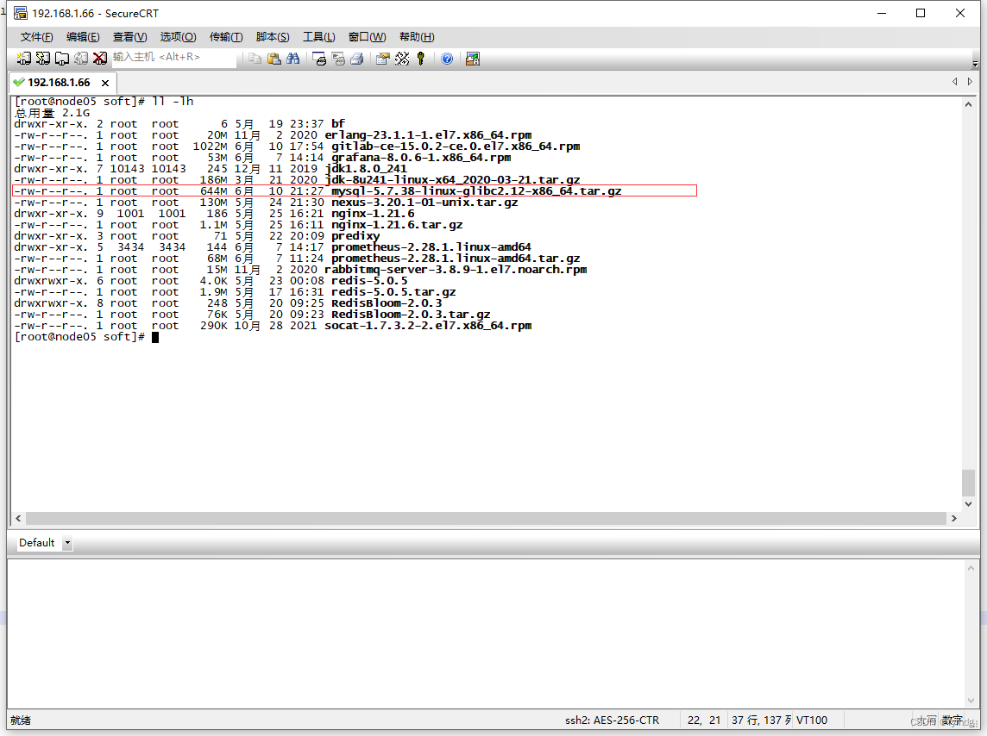The height and width of the screenshot is (736, 987).
Task: Click horizontal scrollbar right arrow
Action: [x=953, y=519]
